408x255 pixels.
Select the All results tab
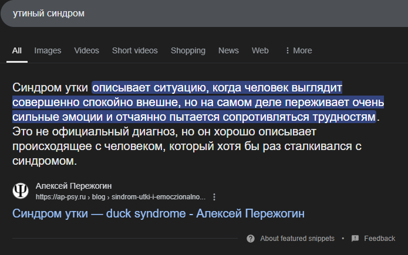tap(17, 50)
